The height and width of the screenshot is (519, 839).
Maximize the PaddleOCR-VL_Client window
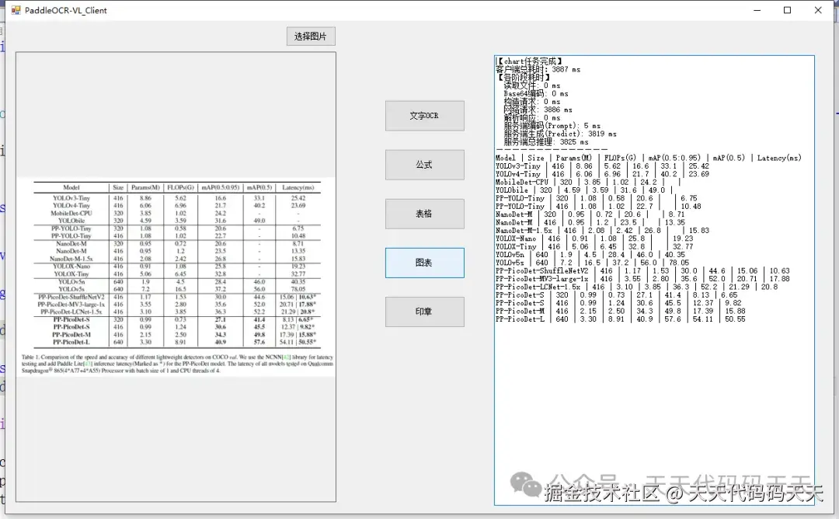click(787, 10)
